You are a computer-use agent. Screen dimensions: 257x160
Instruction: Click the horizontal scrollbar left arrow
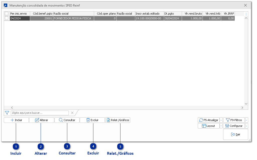click(x=12, y=108)
